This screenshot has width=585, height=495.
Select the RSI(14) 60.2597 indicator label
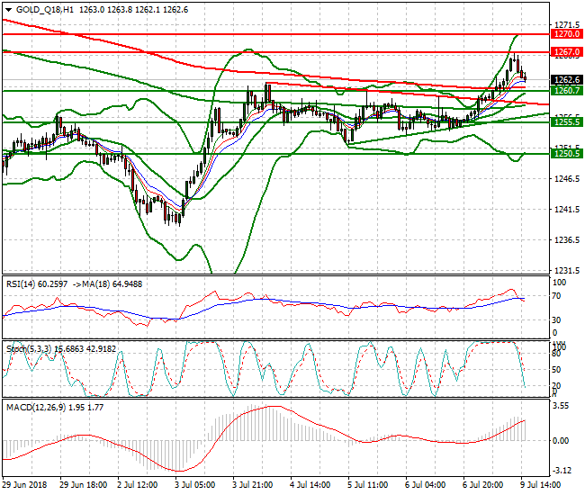click(37, 284)
